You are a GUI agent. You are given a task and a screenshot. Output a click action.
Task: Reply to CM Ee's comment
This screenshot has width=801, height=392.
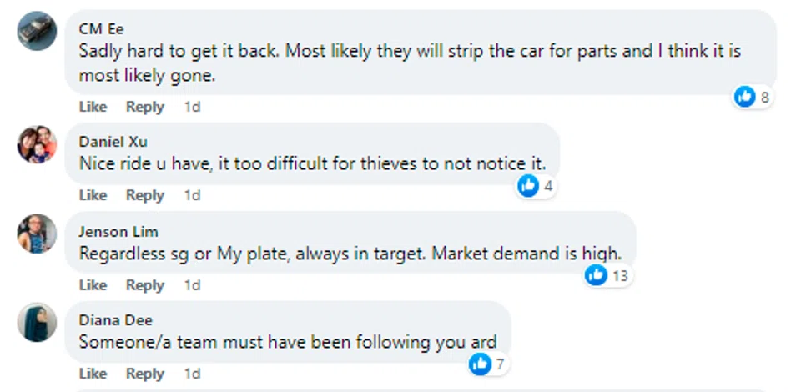(x=144, y=107)
